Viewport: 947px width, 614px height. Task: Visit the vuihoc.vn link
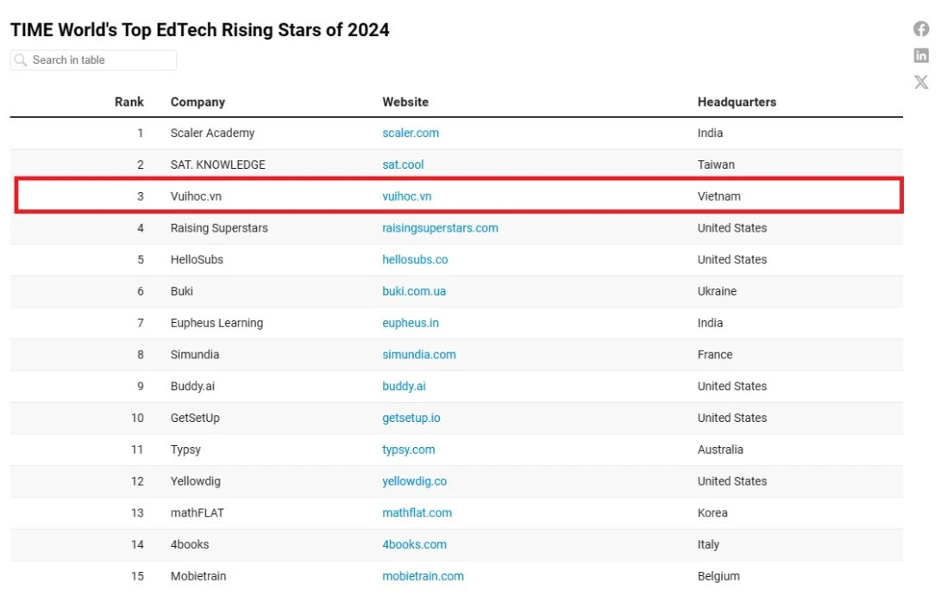(x=407, y=196)
